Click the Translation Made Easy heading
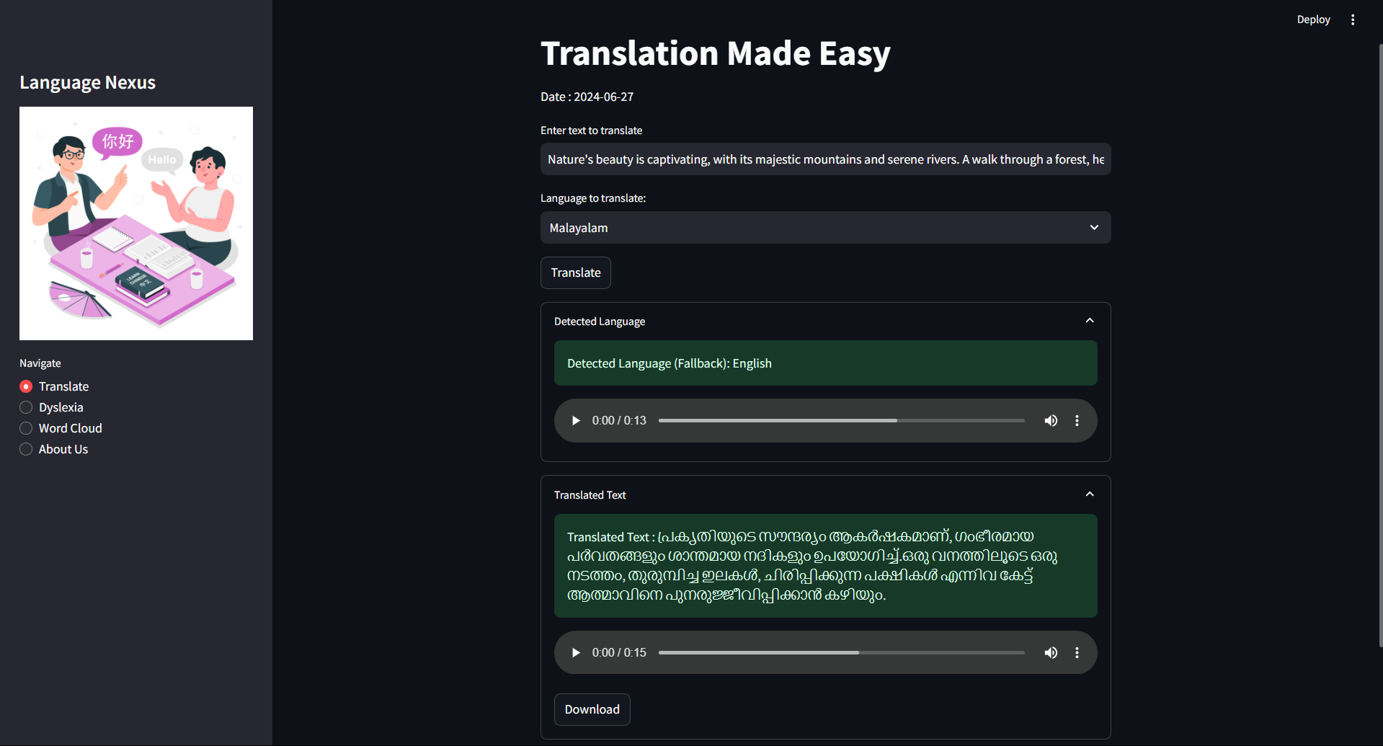Image resolution: width=1383 pixels, height=746 pixels. pyautogui.click(x=716, y=53)
